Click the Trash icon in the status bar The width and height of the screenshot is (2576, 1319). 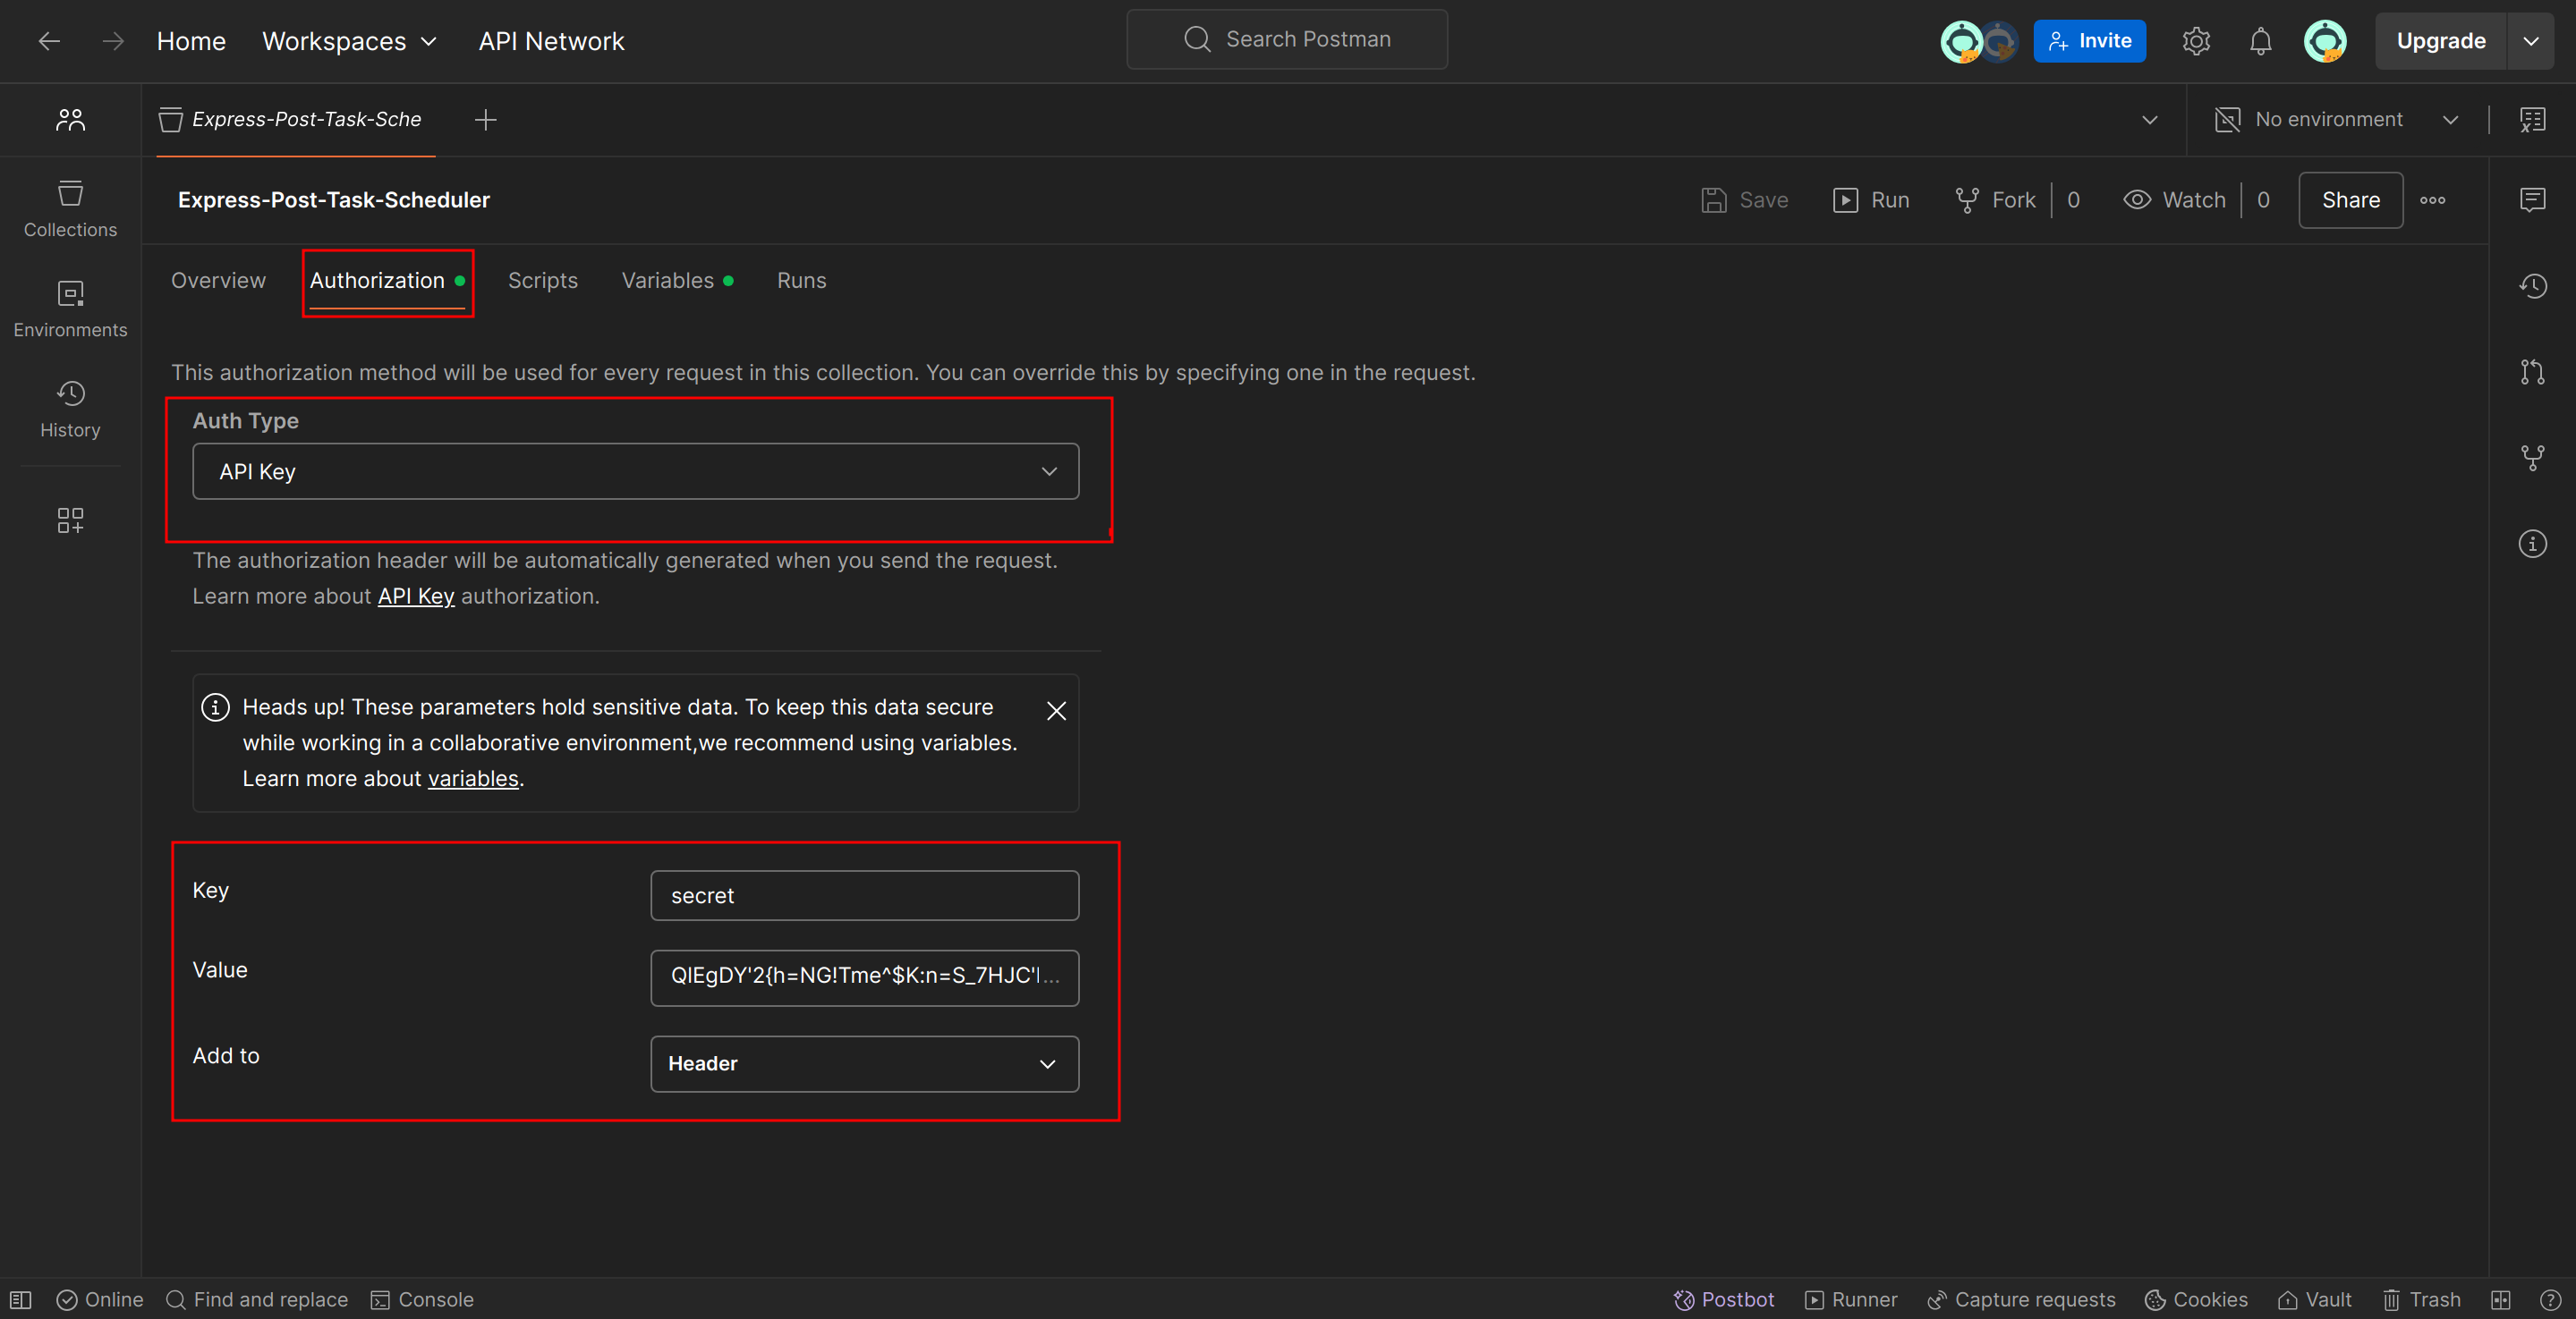[2421, 1299]
